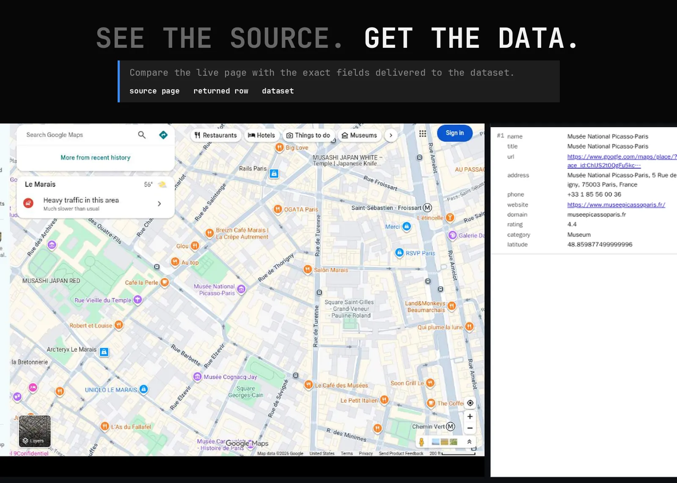Click the Arc'teryx Le Marais shop pin
This screenshot has height=483, width=677.
(104, 351)
